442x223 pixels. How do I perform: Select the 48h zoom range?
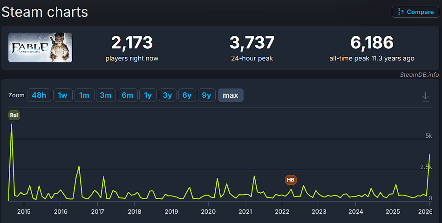pos(39,95)
